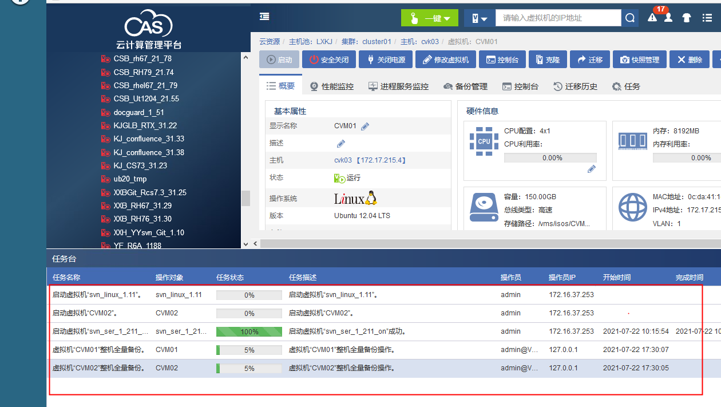Switch to the Console (控制台) tab

[x=520, y=86]
